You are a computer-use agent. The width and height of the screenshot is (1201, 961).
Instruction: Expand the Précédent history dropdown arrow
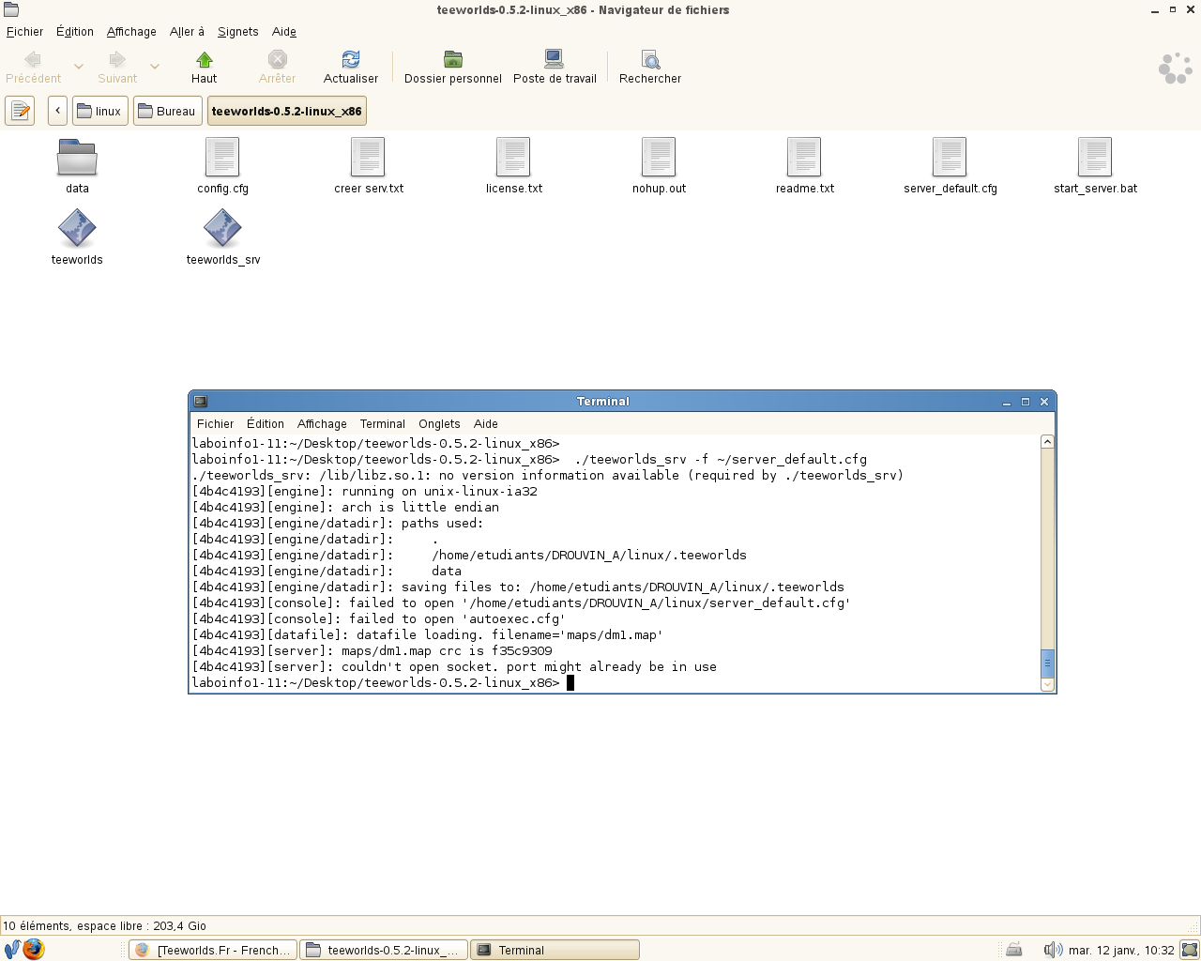click(x=77, y=68)
